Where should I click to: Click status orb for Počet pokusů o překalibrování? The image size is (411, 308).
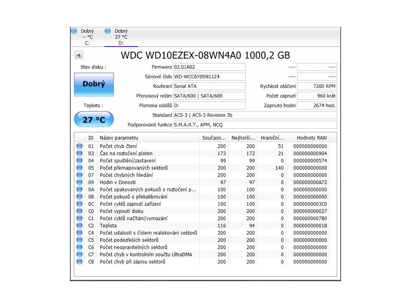(79, 197)
